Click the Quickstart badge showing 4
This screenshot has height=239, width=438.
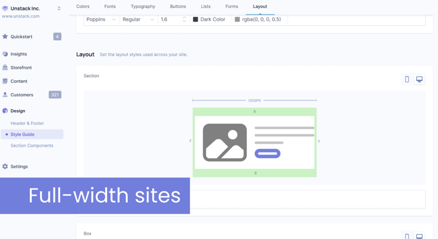tap(57, 36)
